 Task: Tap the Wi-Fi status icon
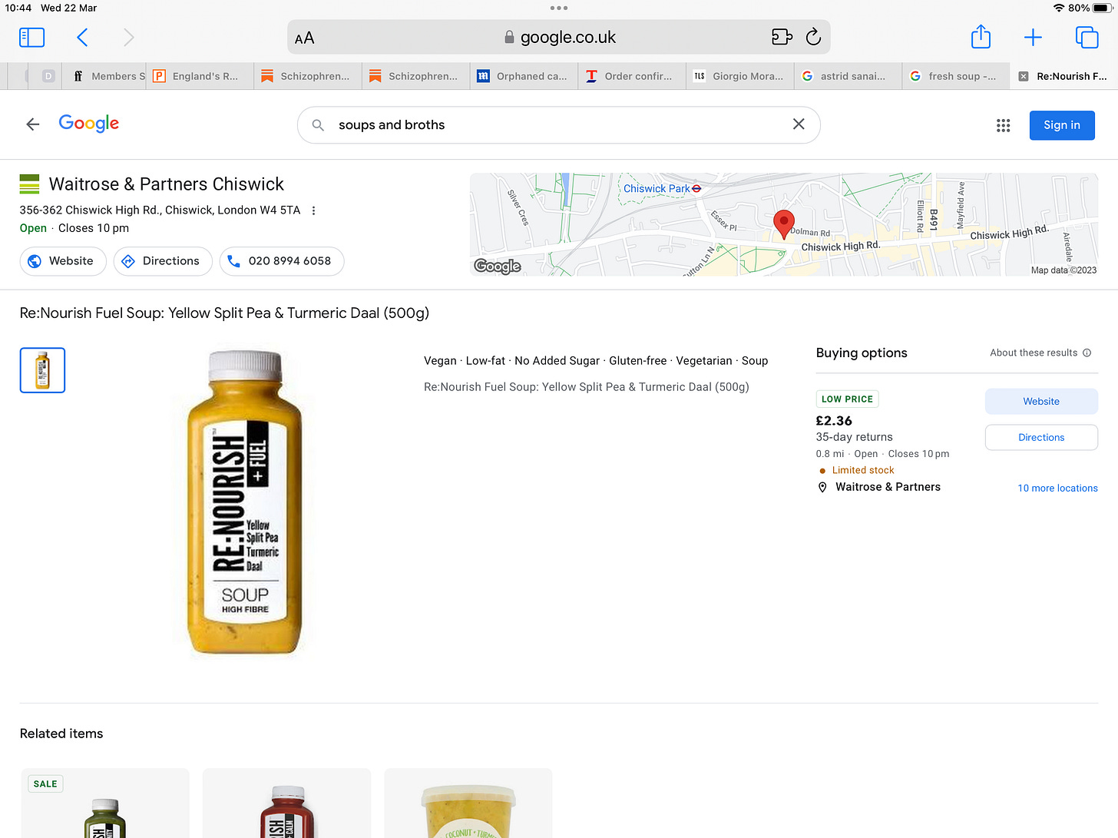(1059, 8)
